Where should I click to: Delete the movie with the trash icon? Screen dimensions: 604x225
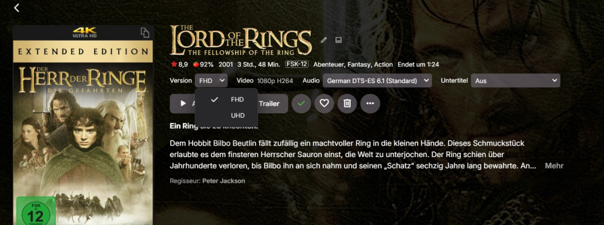coord(347,103)
